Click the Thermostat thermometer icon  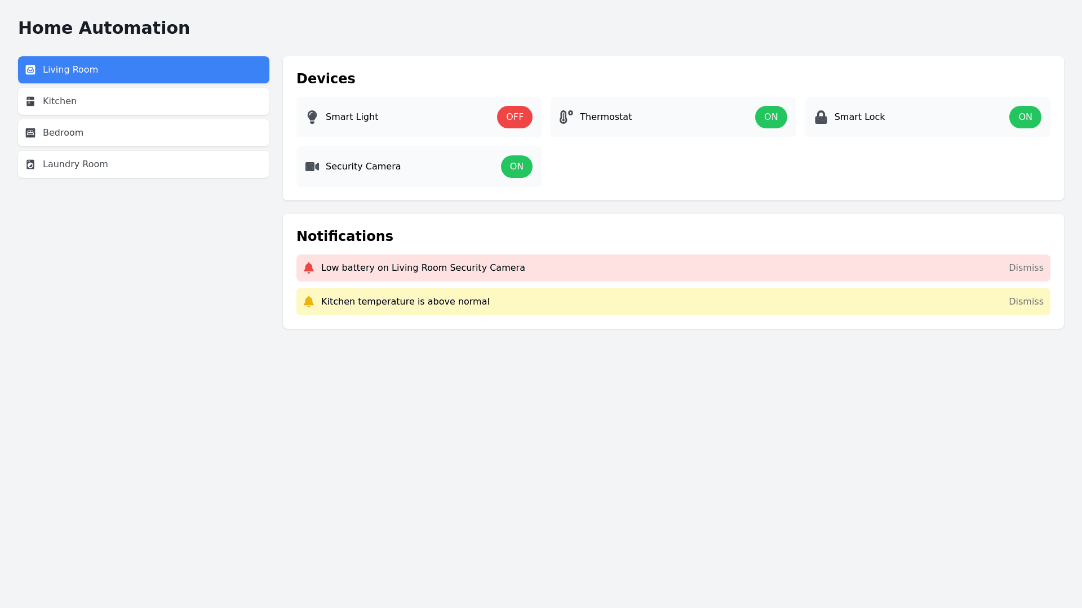click(566, 117)
